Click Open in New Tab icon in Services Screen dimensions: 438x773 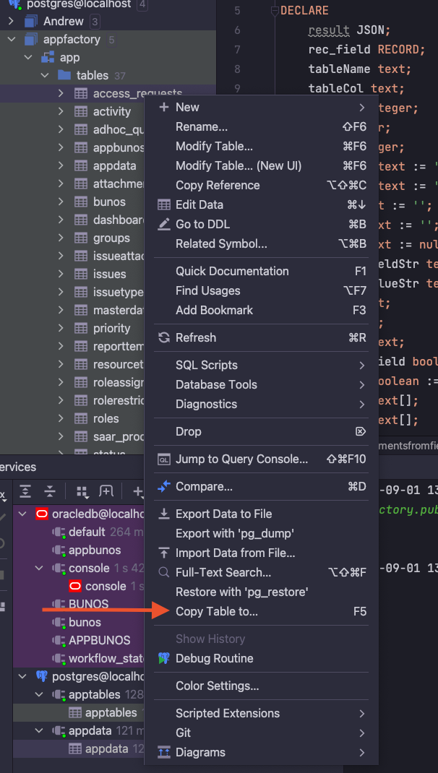pos(106,491)
